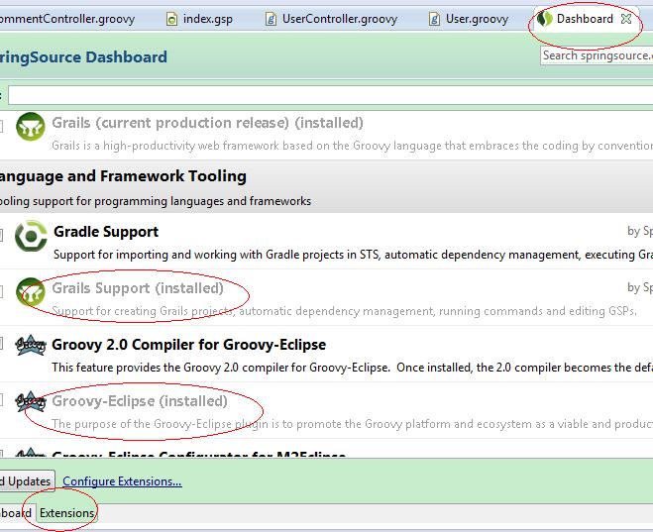Click the Language and Framework Tooling heading

[x=123, y=176]
